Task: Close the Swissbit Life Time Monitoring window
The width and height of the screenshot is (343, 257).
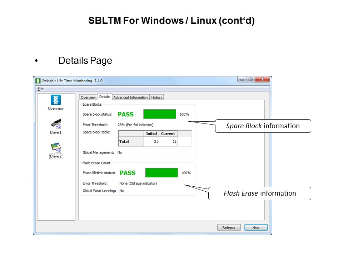Action: [x=263, y=79]
